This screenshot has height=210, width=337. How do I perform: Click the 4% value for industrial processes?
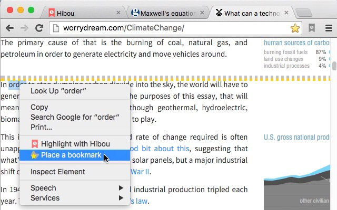point(322,66)
